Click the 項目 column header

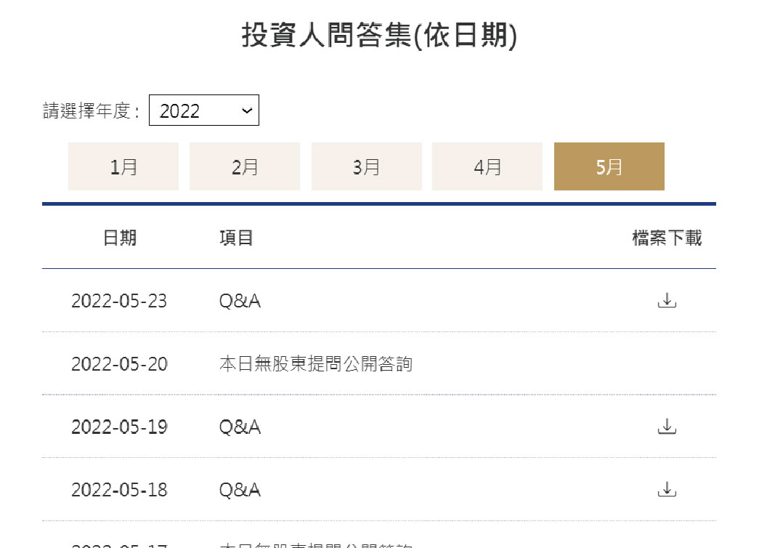(x=236, y=238)
